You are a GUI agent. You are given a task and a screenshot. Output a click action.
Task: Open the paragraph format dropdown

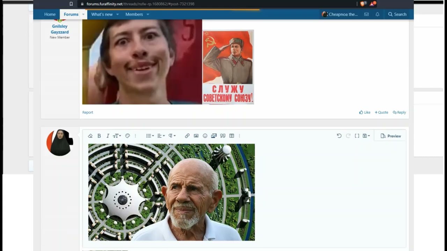(x=172, y=136)
